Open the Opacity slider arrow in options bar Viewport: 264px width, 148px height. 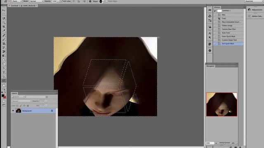click(x=58, y=1)
